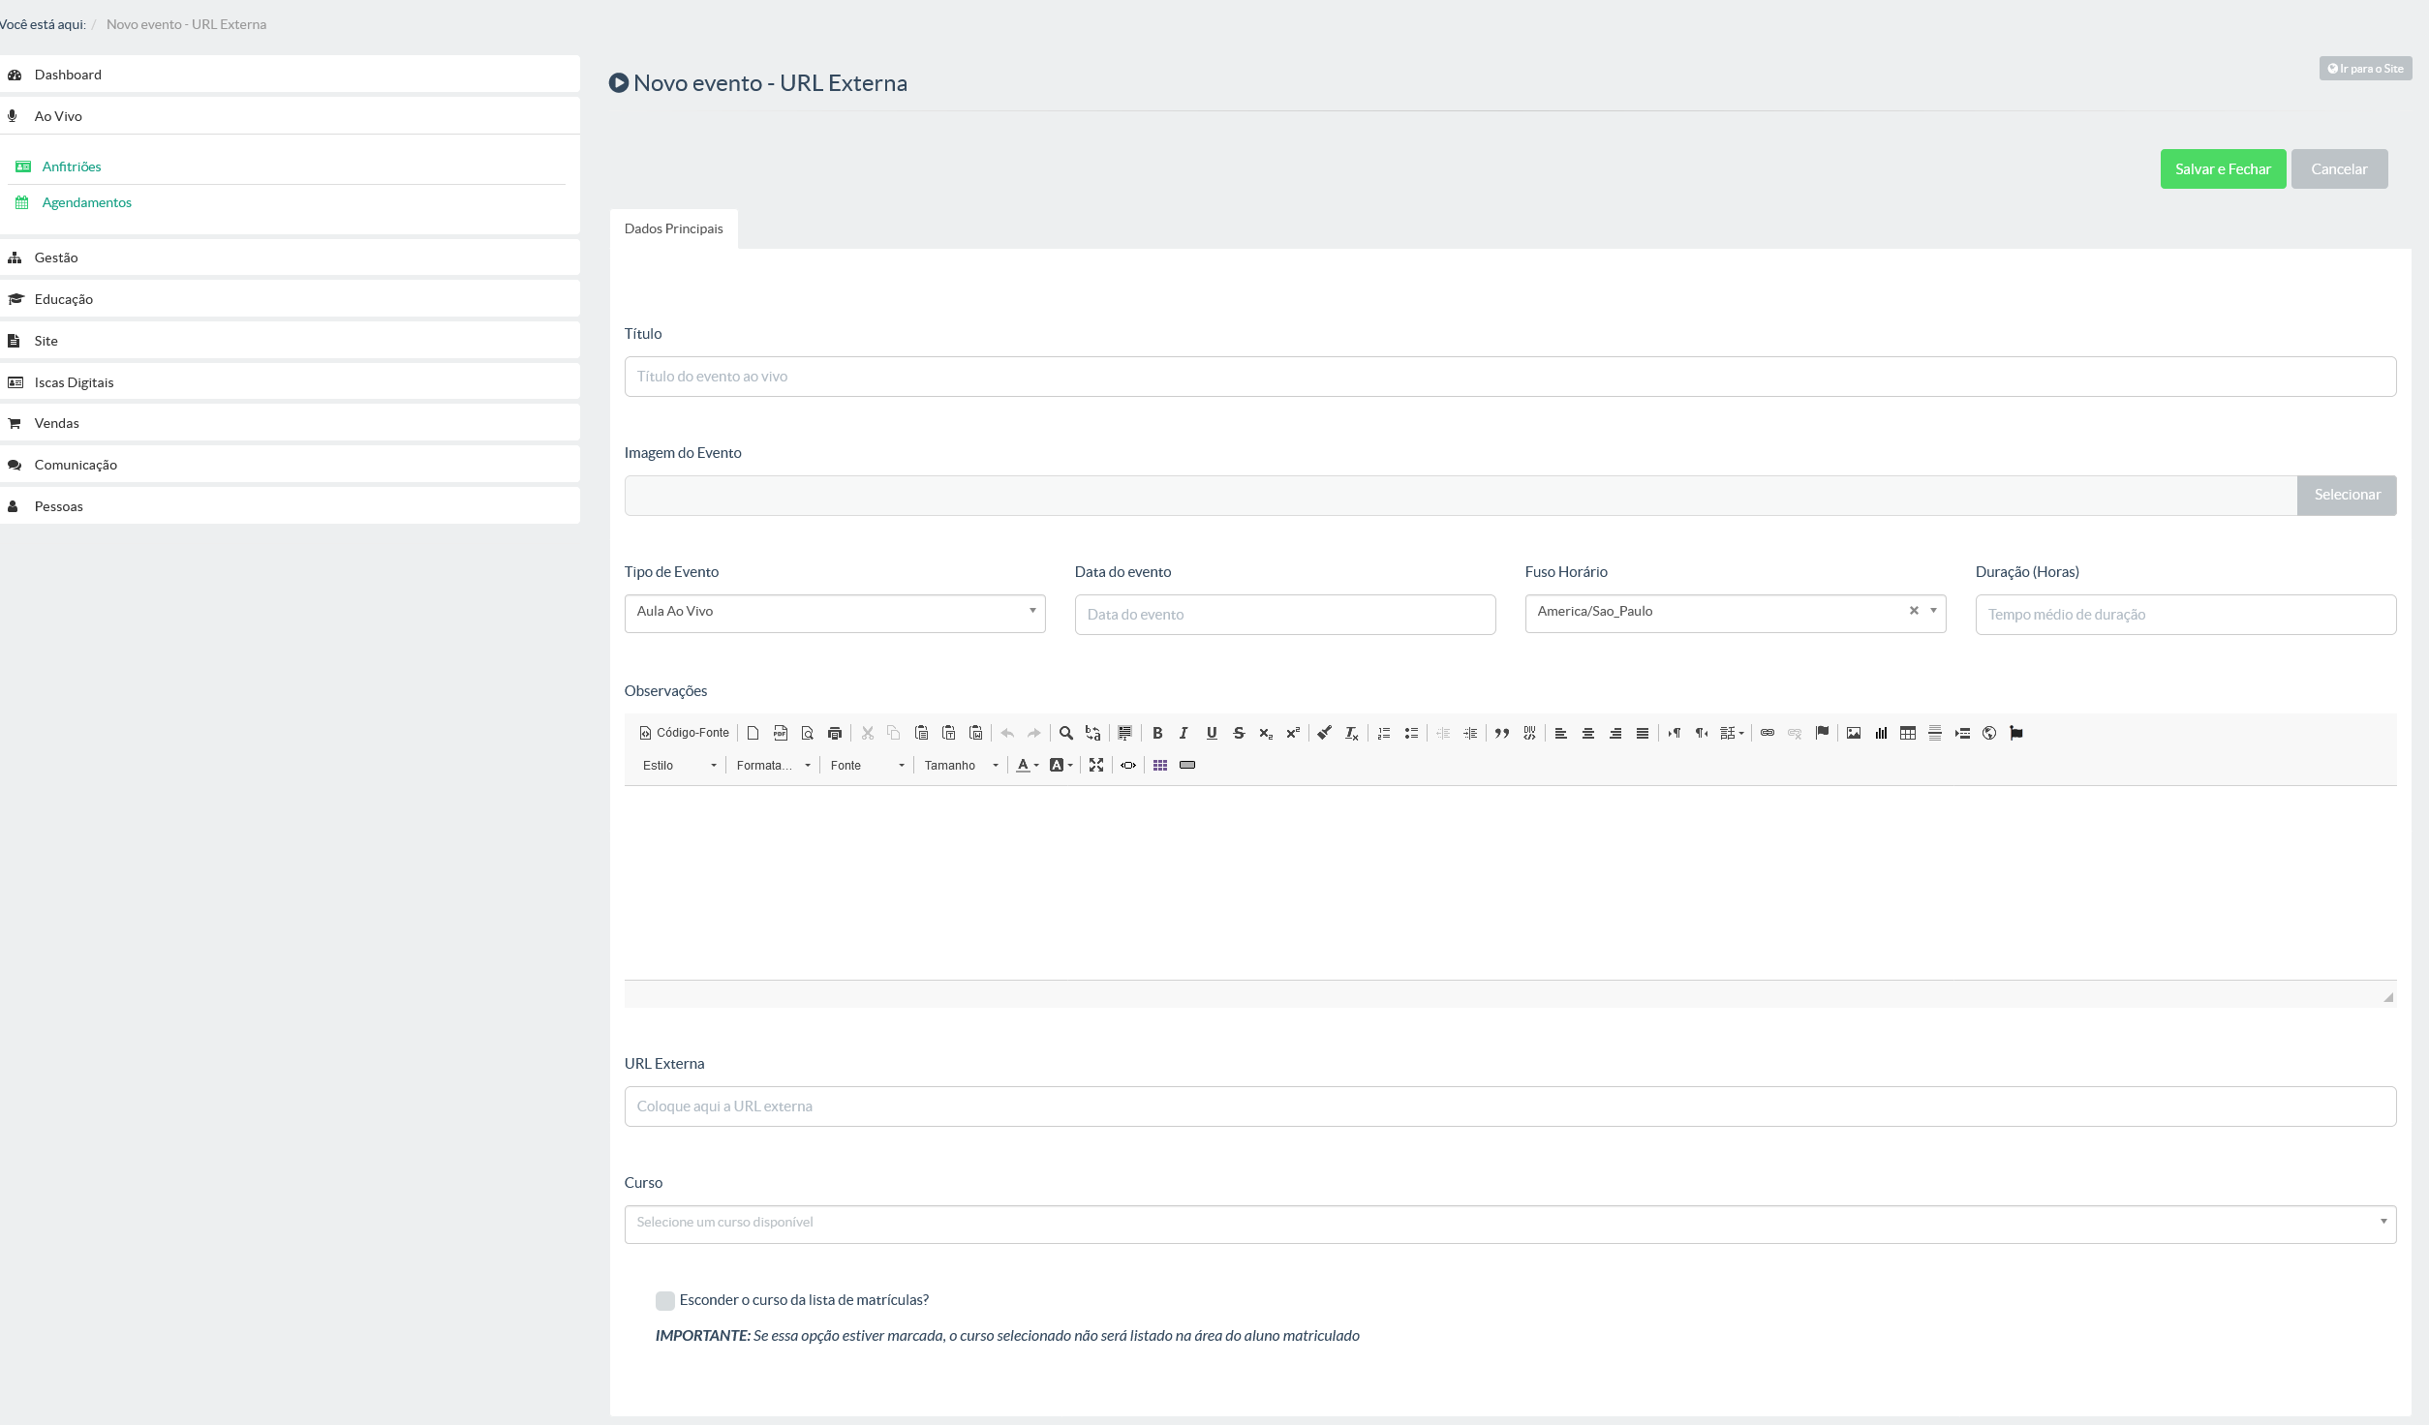
Task: Click the insert image icon in the editor
Action: [x=1854, y=733]
